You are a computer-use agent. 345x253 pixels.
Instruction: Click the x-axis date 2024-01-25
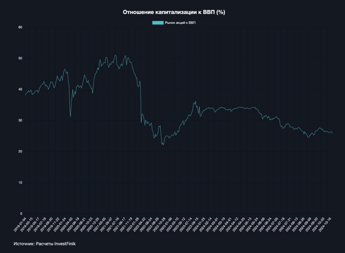199,224
